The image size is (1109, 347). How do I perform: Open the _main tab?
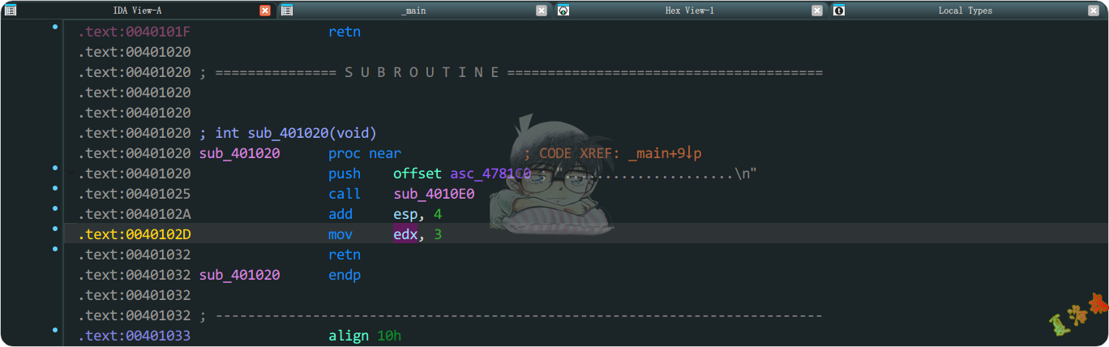413,11
